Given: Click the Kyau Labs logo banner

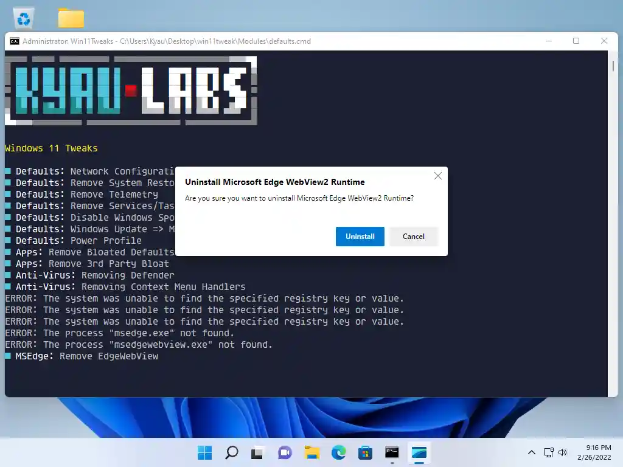Looking at the screenshot, I should point(131,91).
